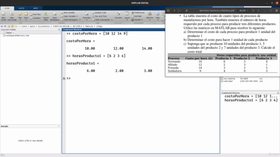Launch Simulink from toolstrip
Viewport: 280px width, 157px height.
[118, 15]
